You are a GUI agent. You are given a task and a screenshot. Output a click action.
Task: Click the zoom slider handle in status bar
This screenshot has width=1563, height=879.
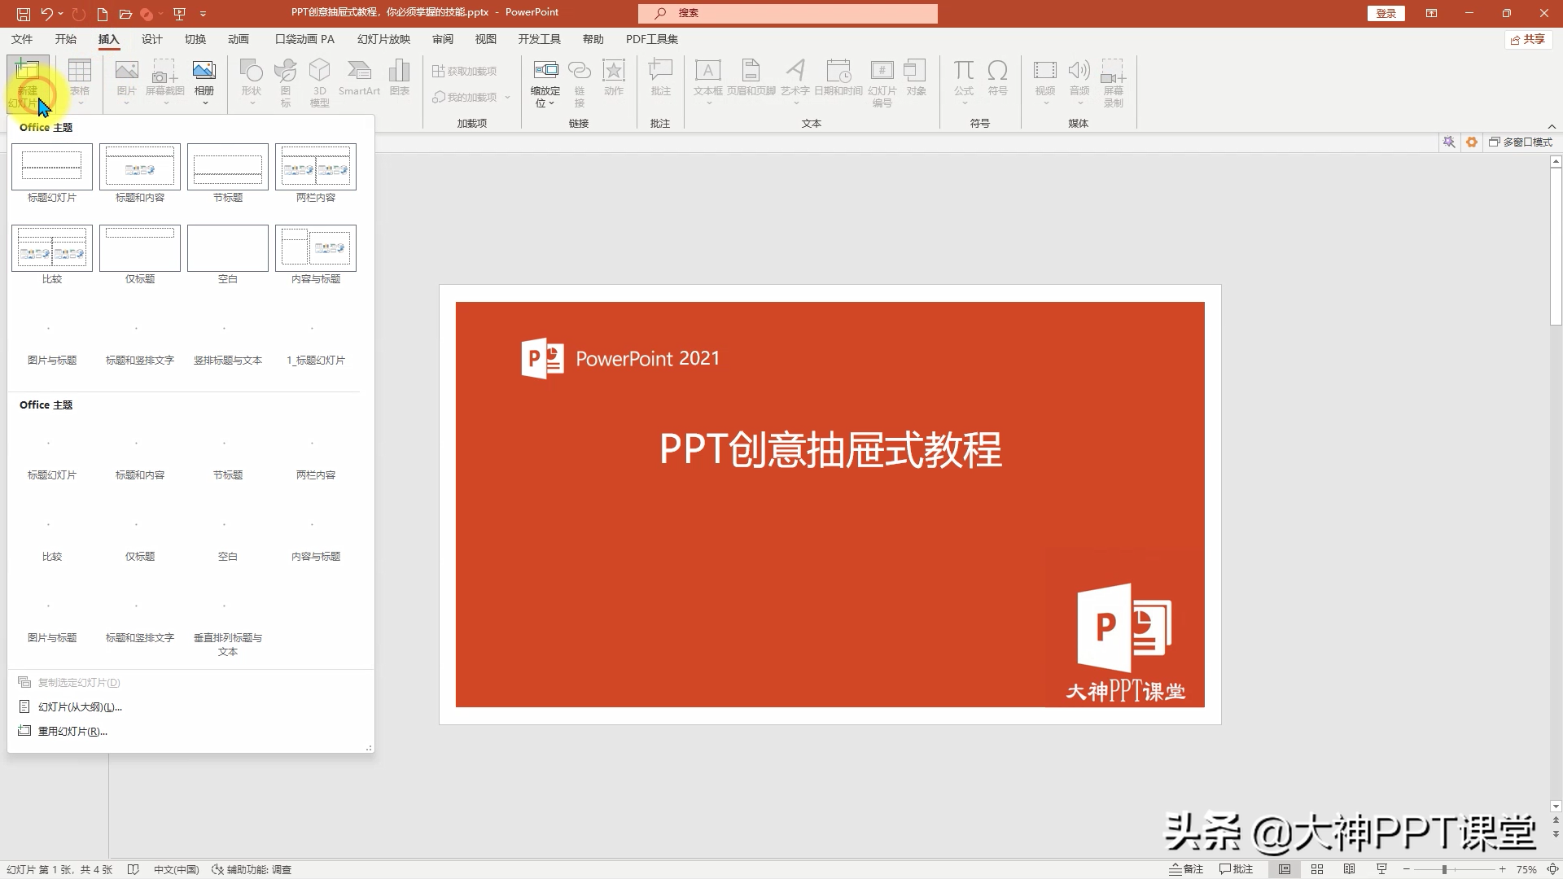tap(1444, 869)
